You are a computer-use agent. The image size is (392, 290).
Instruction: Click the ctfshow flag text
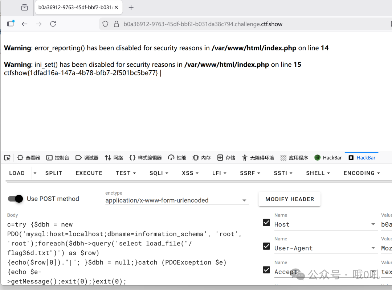[81, 73]
